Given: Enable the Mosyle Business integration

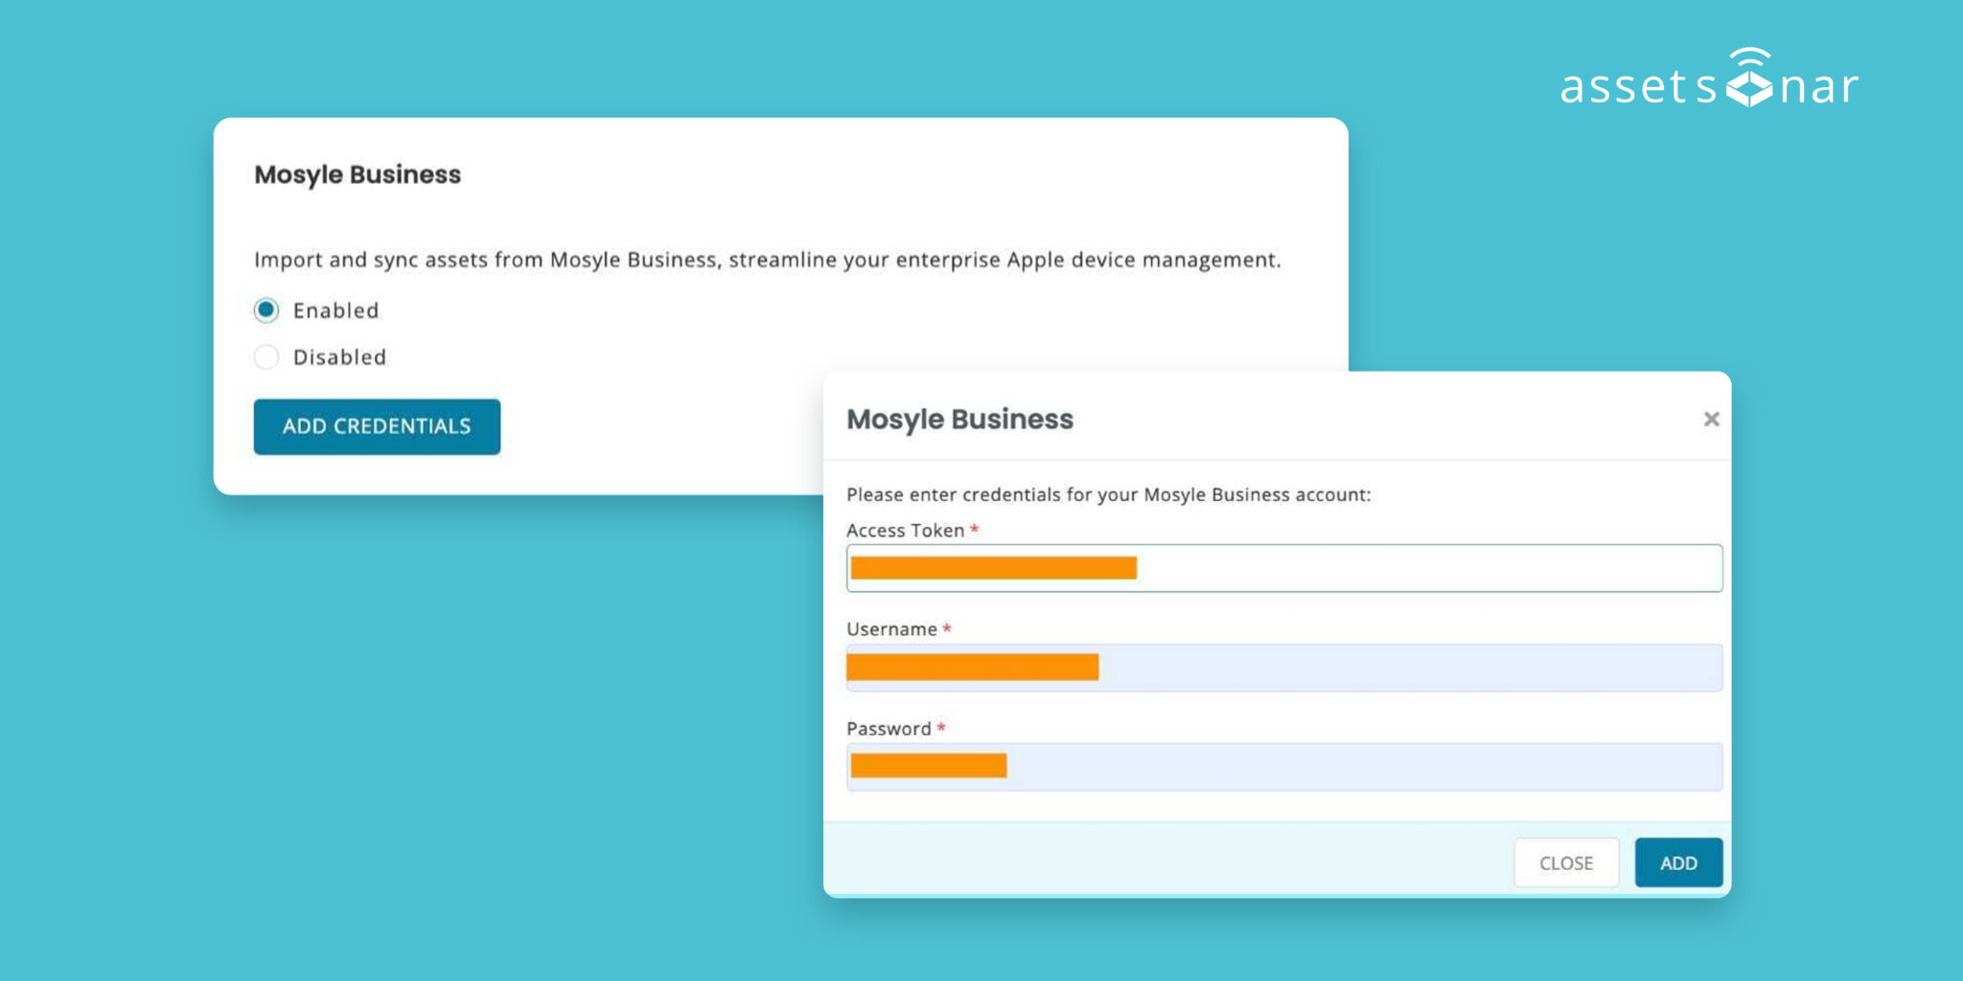Looking at the screenshot, I should [266, 310].
